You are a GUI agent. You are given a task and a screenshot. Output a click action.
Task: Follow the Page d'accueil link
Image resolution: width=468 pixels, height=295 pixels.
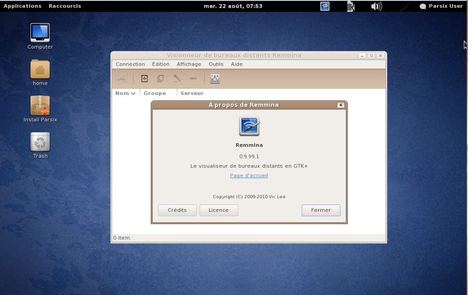tap(249, 175)
